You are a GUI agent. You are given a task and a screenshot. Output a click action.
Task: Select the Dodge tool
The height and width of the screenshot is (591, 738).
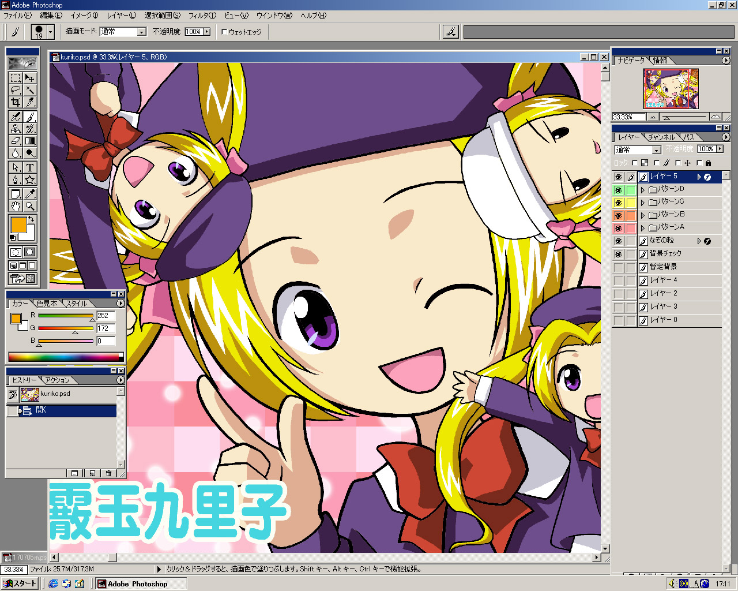tap(30, 153)
